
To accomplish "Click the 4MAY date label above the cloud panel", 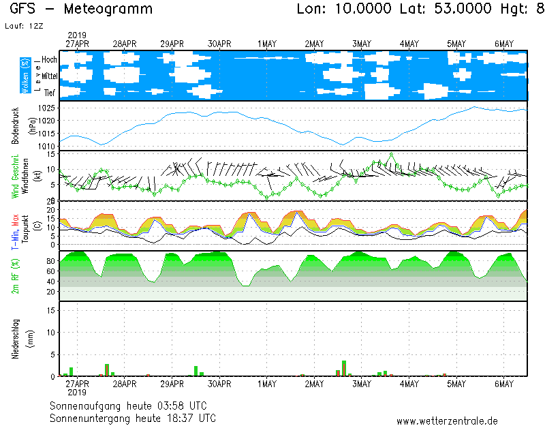I will click(409, 44).
